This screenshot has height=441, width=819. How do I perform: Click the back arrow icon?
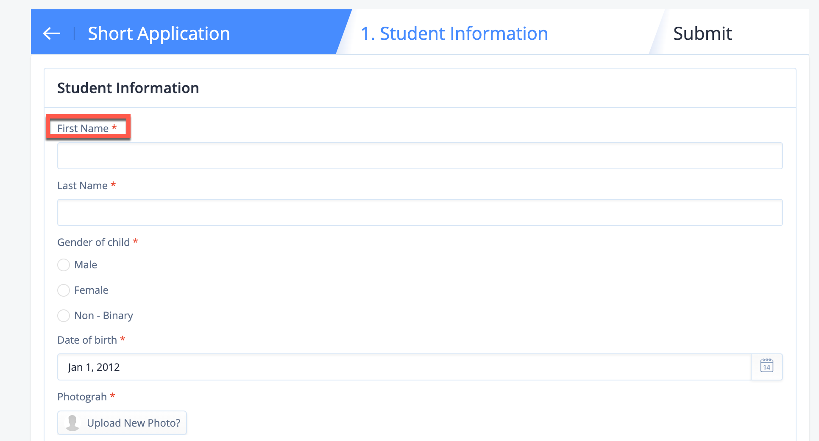pos(52,33)
